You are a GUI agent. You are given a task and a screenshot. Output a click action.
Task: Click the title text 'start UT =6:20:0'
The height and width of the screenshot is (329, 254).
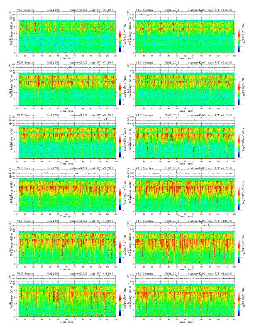[101, 10]
